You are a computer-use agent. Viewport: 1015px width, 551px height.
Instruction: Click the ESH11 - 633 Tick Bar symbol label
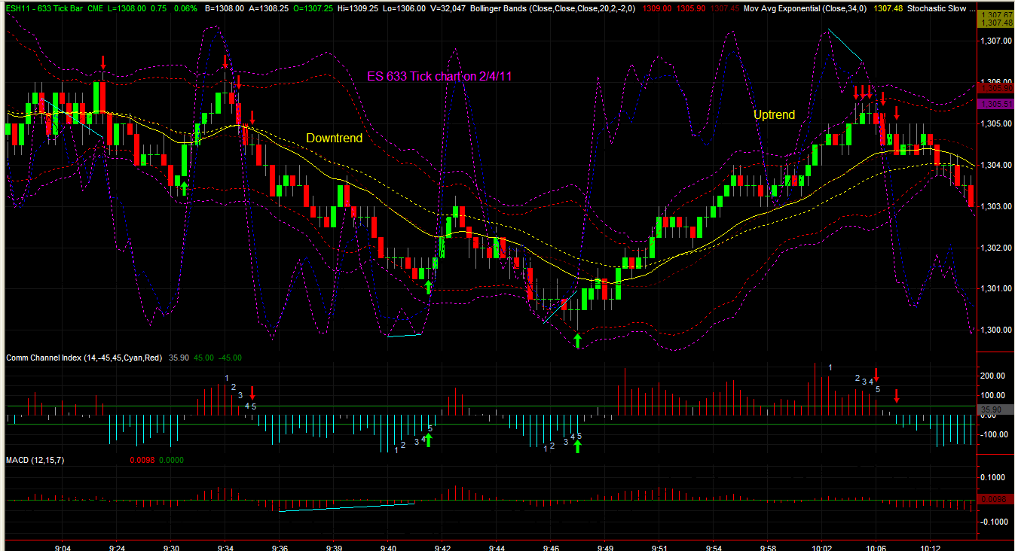44,8
